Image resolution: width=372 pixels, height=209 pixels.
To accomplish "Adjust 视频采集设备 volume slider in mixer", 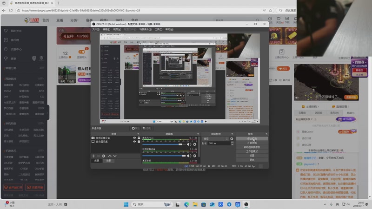I will pyautogui.click(x=164, y=156).
